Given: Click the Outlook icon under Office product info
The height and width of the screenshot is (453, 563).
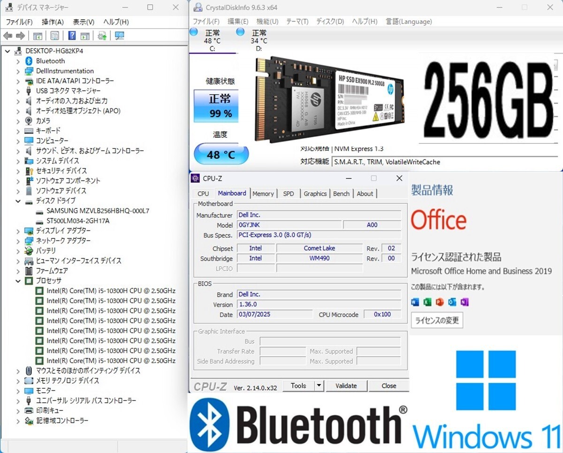Looking at the screenshot, I should click(x=452, y=302).
